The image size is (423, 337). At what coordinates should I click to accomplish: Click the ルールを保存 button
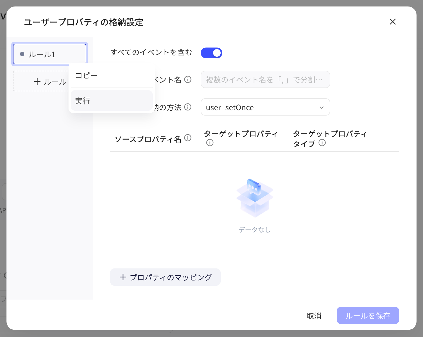coord(368,315)
